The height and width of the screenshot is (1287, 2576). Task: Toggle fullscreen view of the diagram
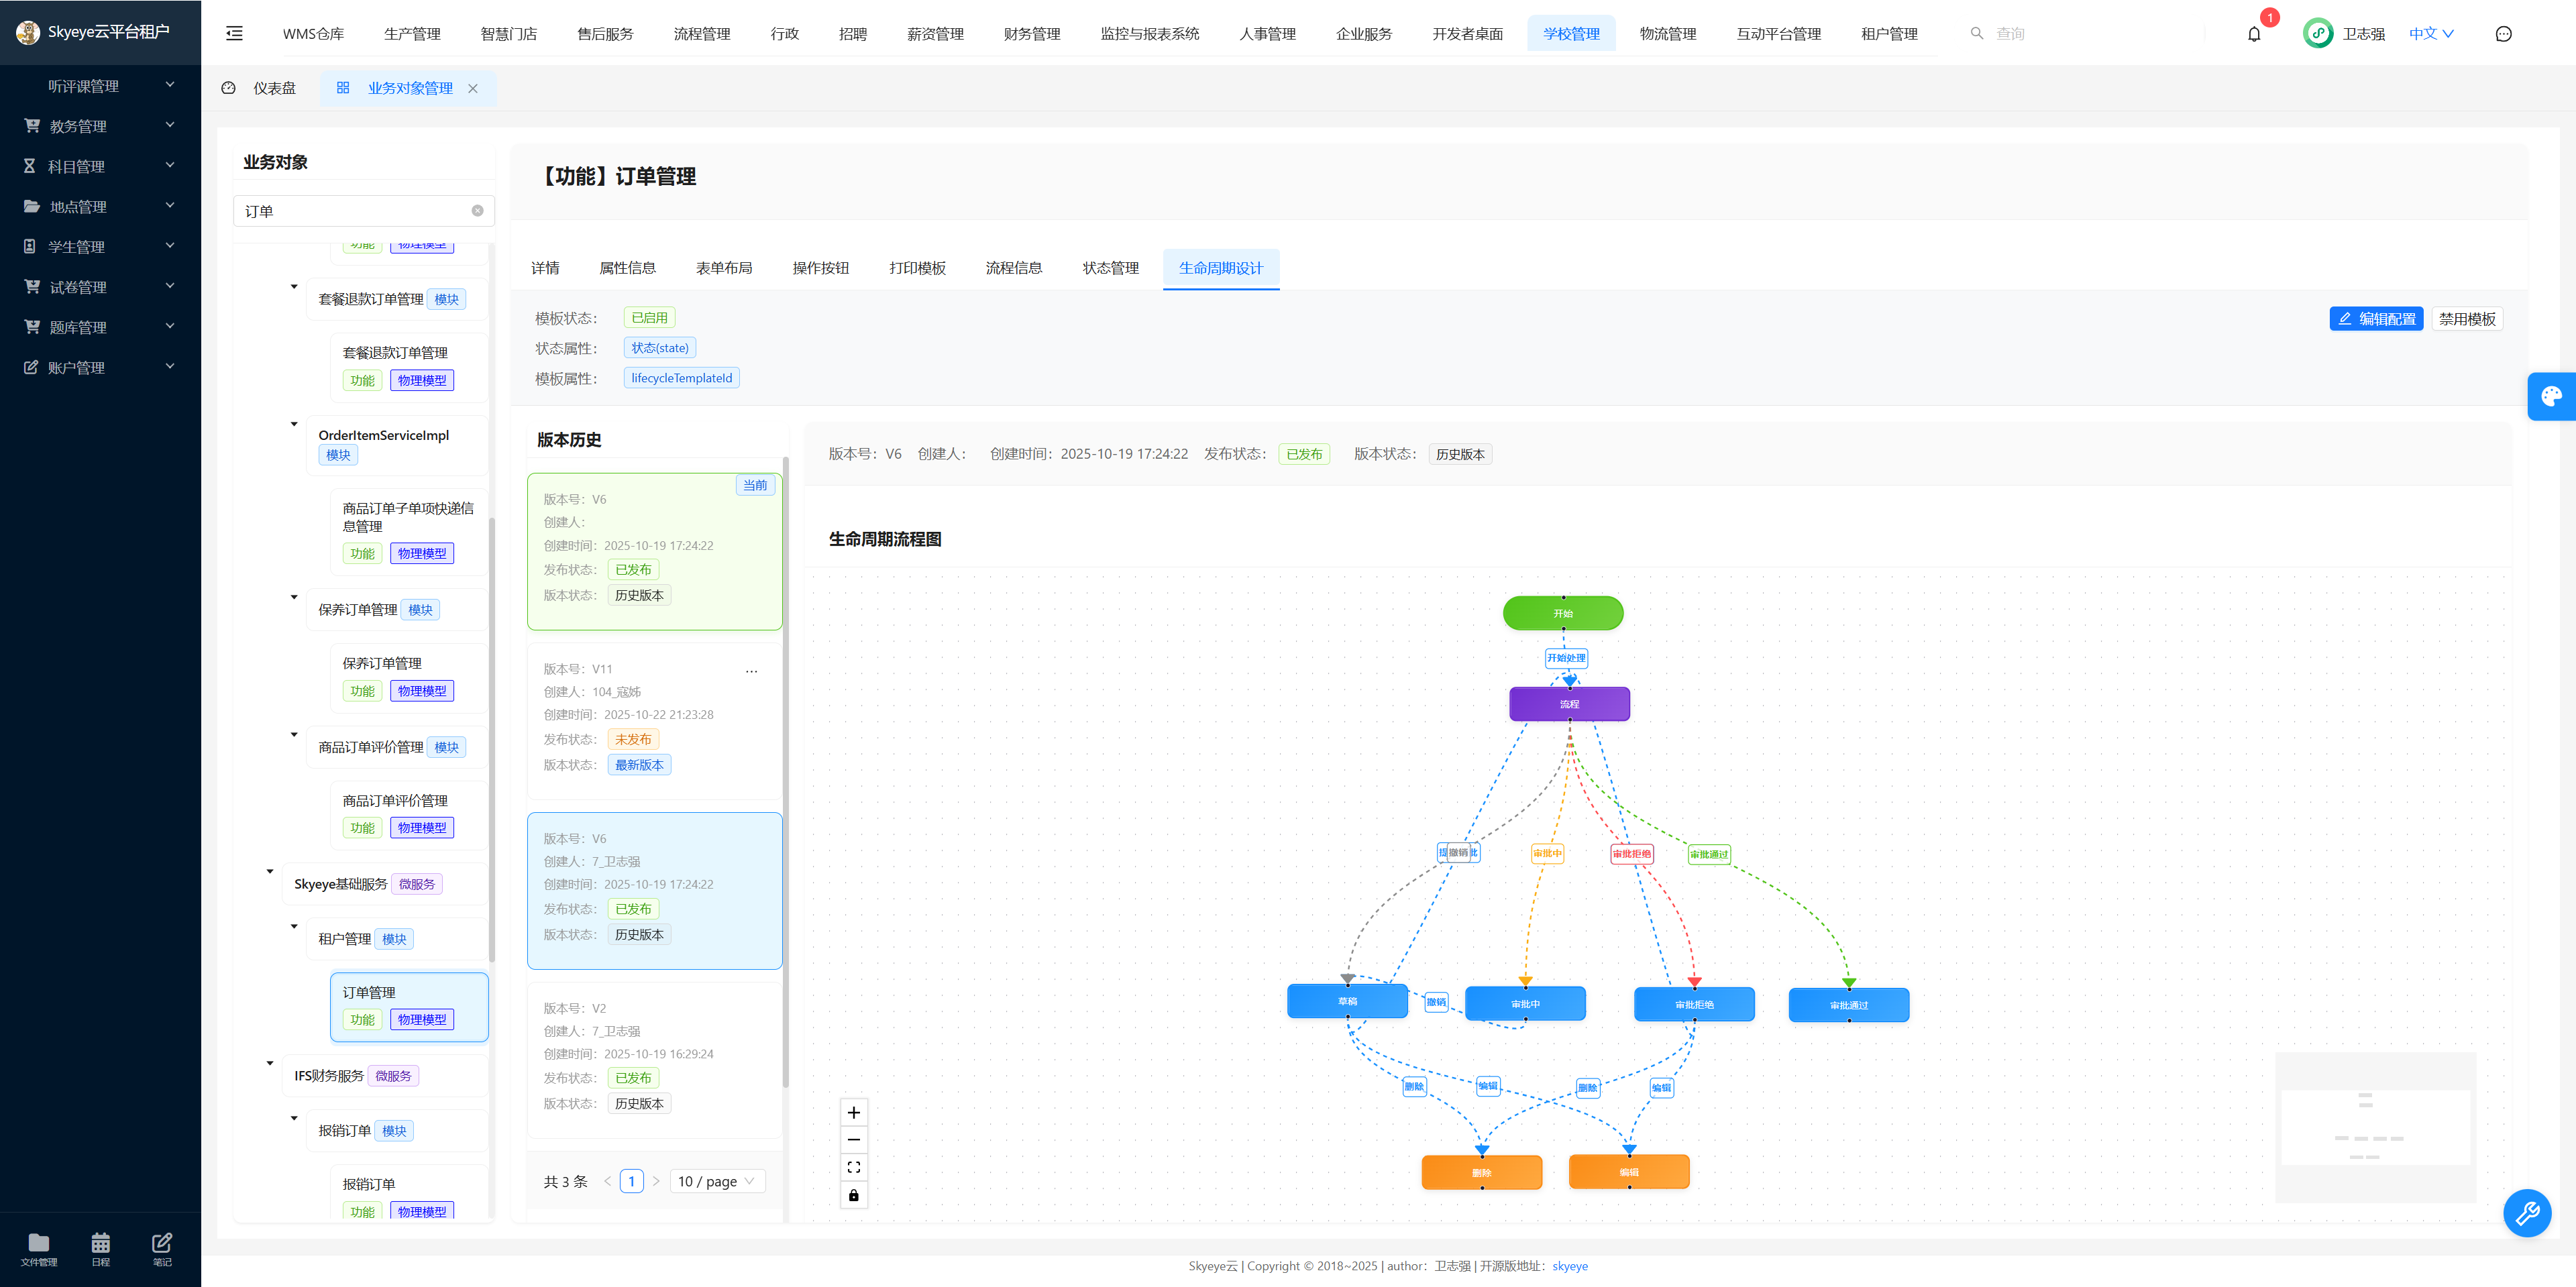(x=853, y=1167)
